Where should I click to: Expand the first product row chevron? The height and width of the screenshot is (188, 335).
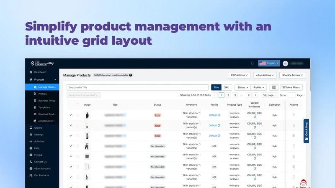click(71, 115)
